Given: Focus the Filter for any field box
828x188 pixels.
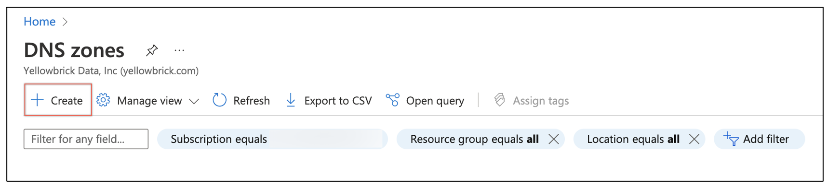Looking at the screenshot, I should (86, 139).
